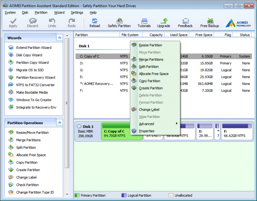
Task: Send Feedback via the toolbar icon
Action: 185,23
